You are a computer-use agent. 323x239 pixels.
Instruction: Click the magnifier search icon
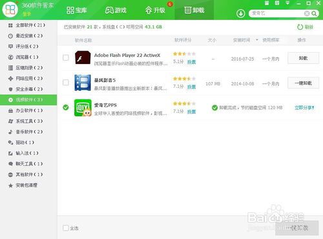pyautogui.click(x=314, y=14)
